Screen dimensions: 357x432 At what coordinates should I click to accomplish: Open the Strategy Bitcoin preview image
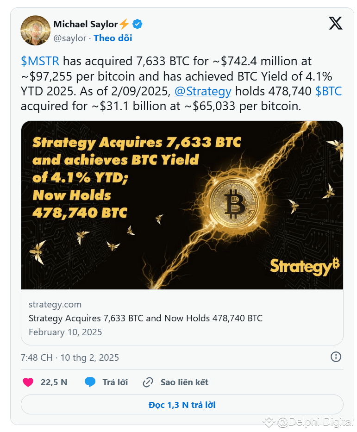pos(182,205)
